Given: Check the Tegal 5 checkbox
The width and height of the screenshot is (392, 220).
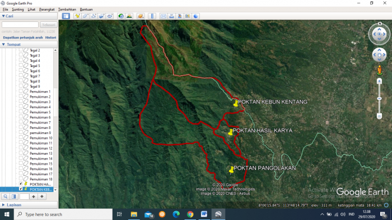Looking at the screenshot, I should 21,66.
